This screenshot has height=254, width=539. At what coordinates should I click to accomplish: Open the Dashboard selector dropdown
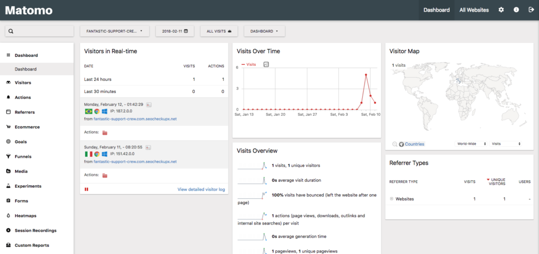(x=264, y=31)
